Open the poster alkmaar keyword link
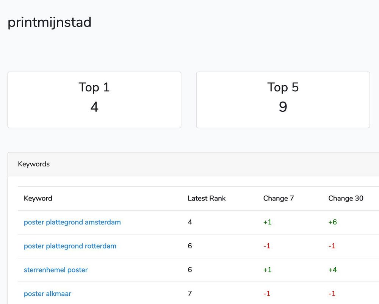379x304 pixels. pyautogui.click(x=47, y=294)
